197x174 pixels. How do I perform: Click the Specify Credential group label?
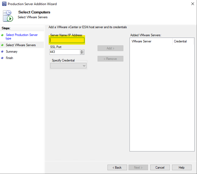pos(63,60)
